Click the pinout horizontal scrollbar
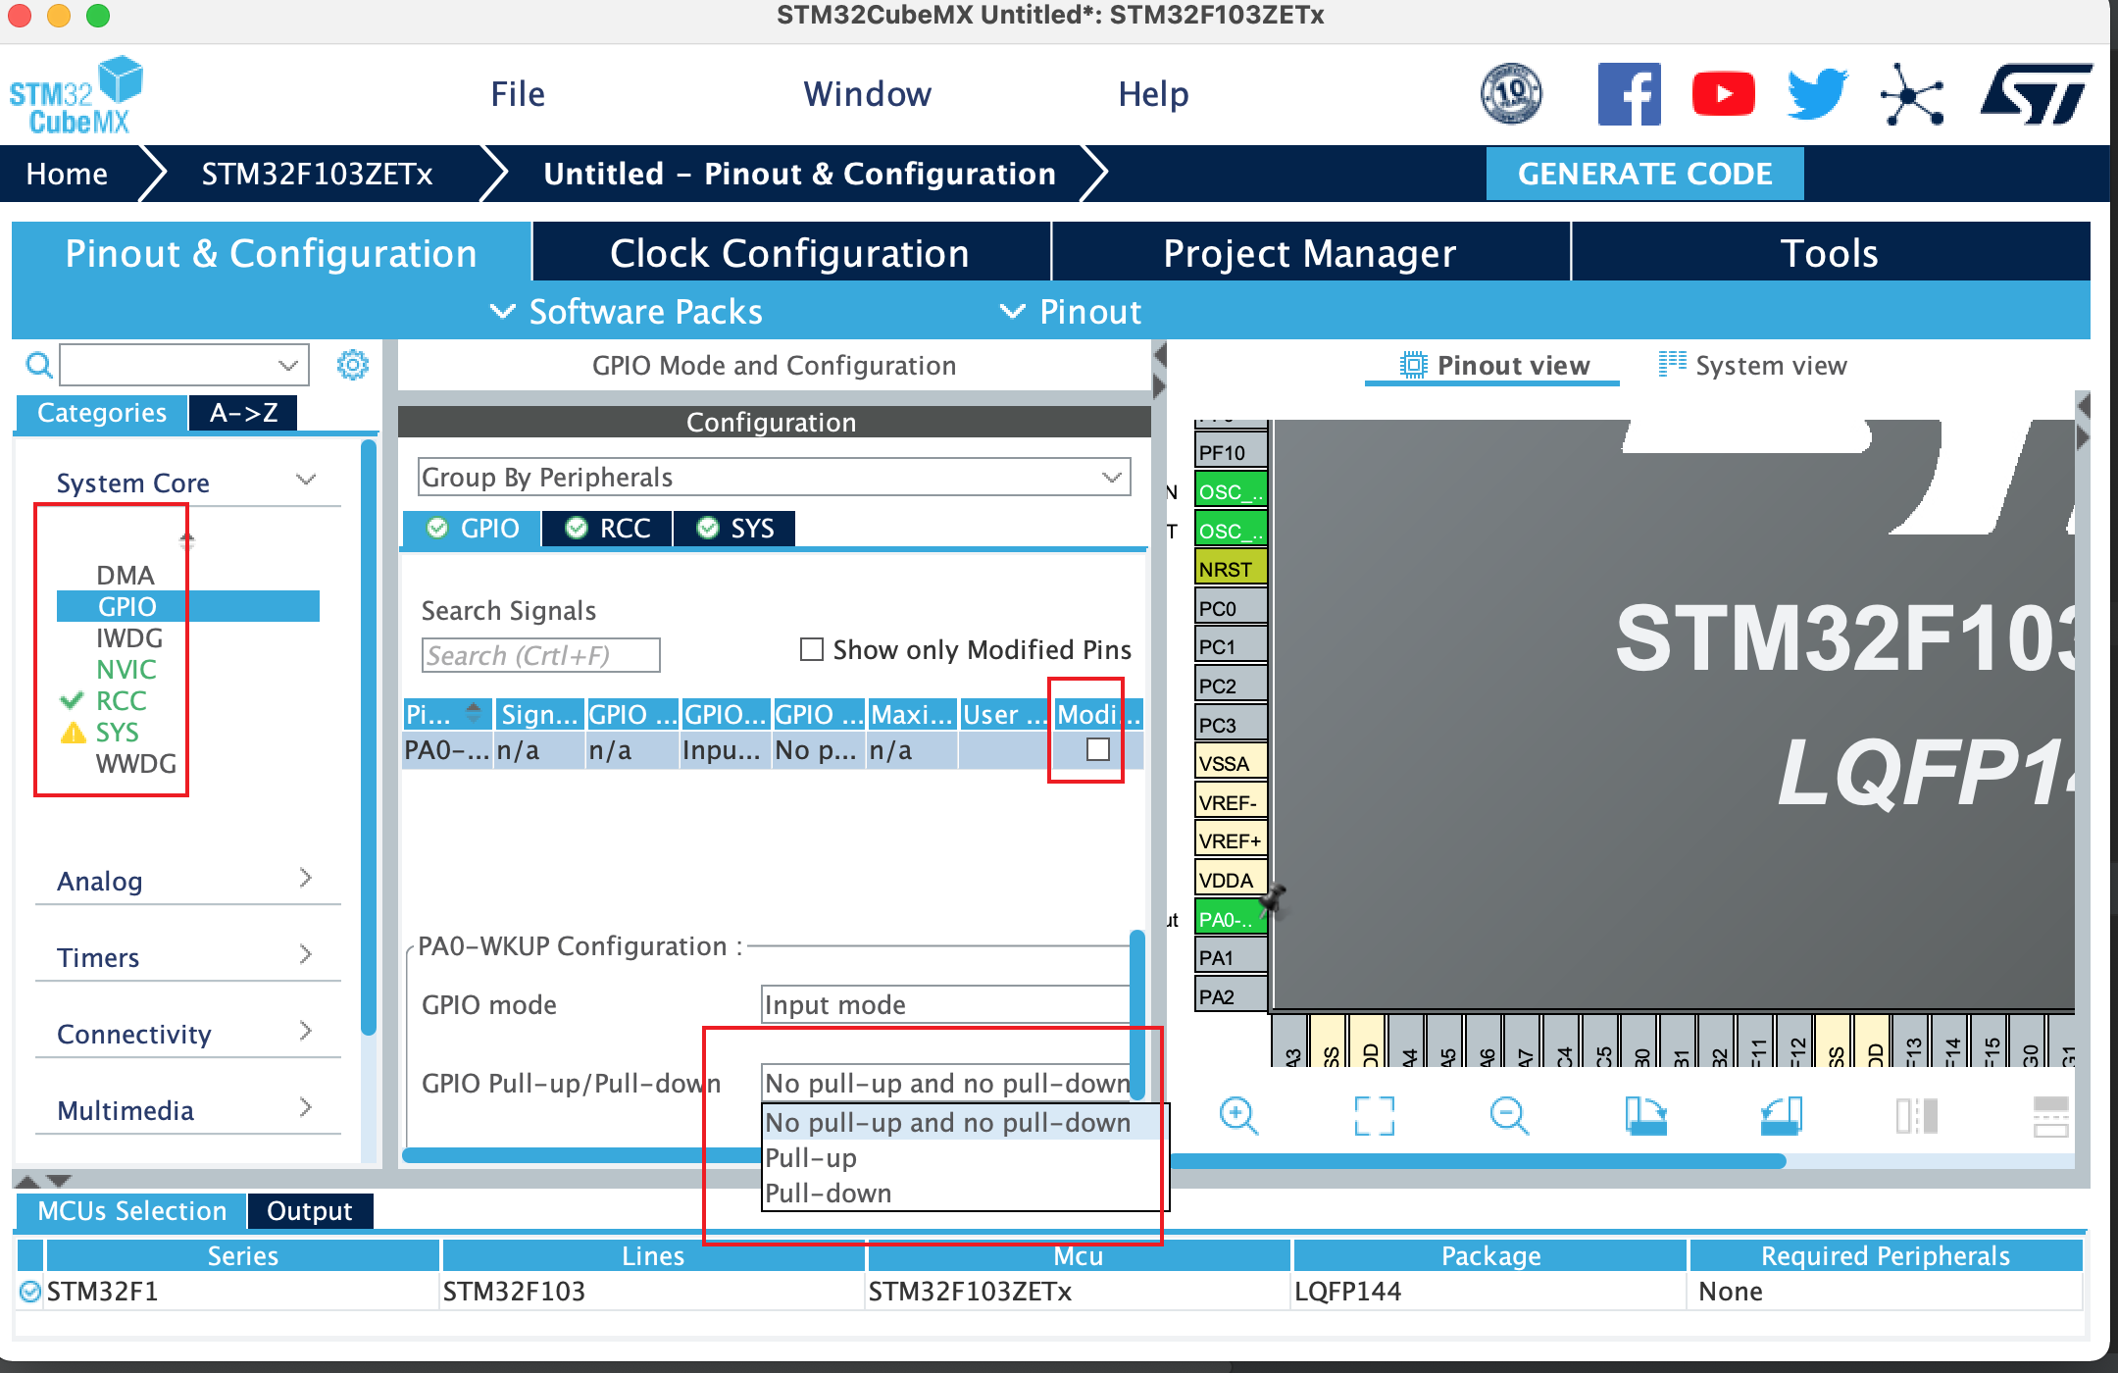 [x=1471, y=1161]
